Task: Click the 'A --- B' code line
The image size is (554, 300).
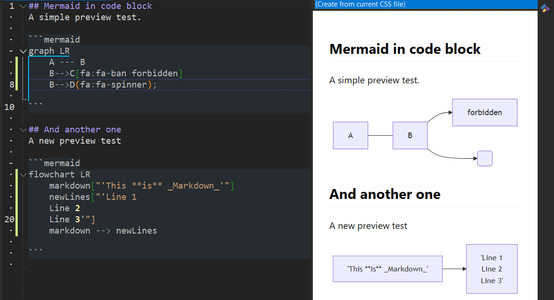Action: (67, 62)
